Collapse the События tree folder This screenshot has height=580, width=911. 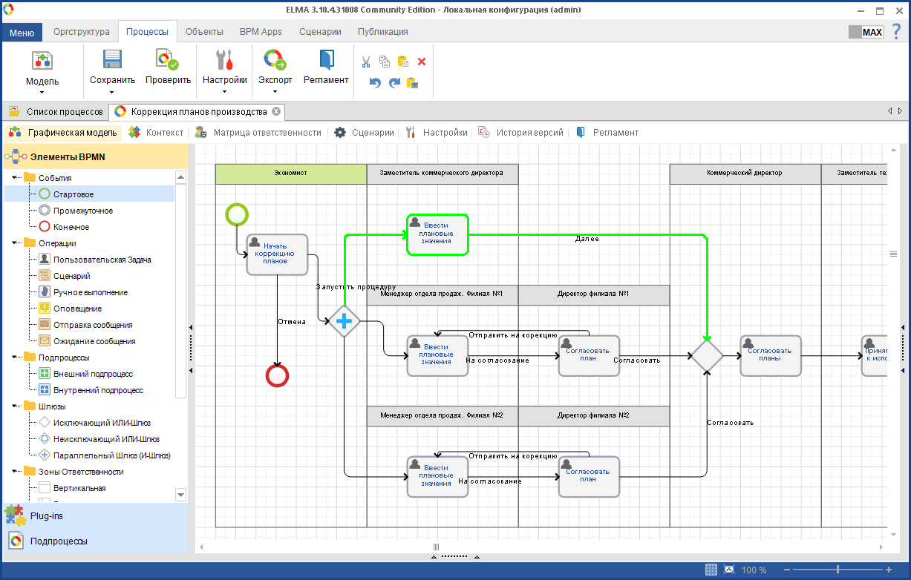[15, 178]
